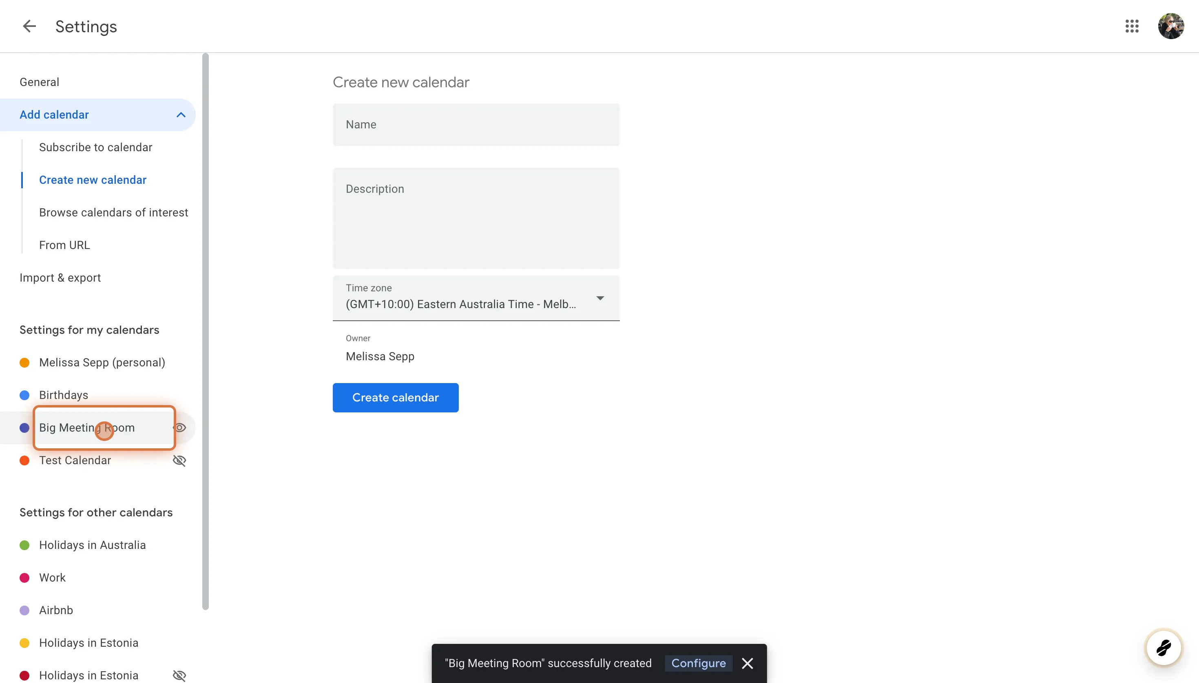Image resolution: width=1199 pixels, height=683 pixels.
Task: Open your account profile menu
Action: [1171, 26]
